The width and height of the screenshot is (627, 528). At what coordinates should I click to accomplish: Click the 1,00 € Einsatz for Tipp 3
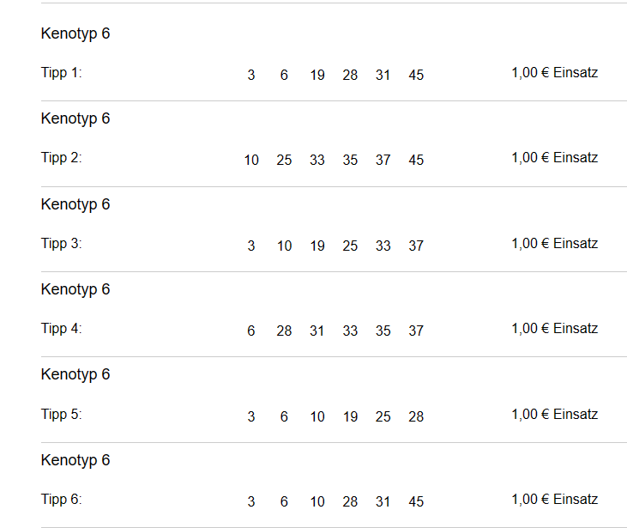(555, 243)
